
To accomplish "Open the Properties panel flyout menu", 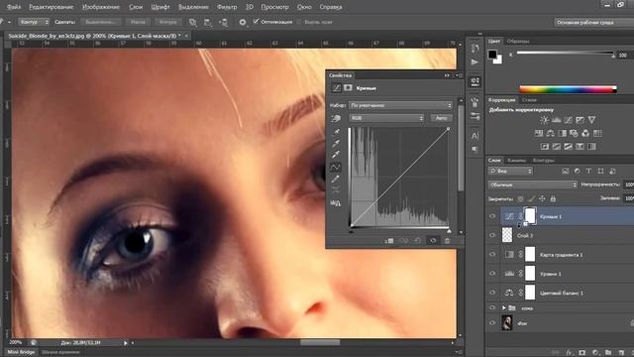I will pyautogui.click(x=459, y=75).
